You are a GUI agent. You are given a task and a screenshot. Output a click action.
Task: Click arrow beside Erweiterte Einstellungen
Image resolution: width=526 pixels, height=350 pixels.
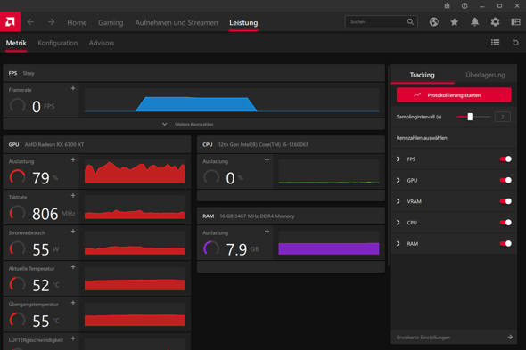pyautogui.click(x=510, y=337)
